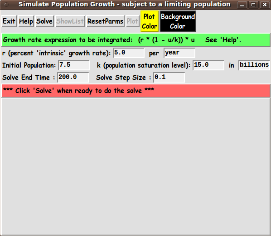271x236 pixels.
Task: Click Solve to run the simulation
Action: click(x=44, y=21)
